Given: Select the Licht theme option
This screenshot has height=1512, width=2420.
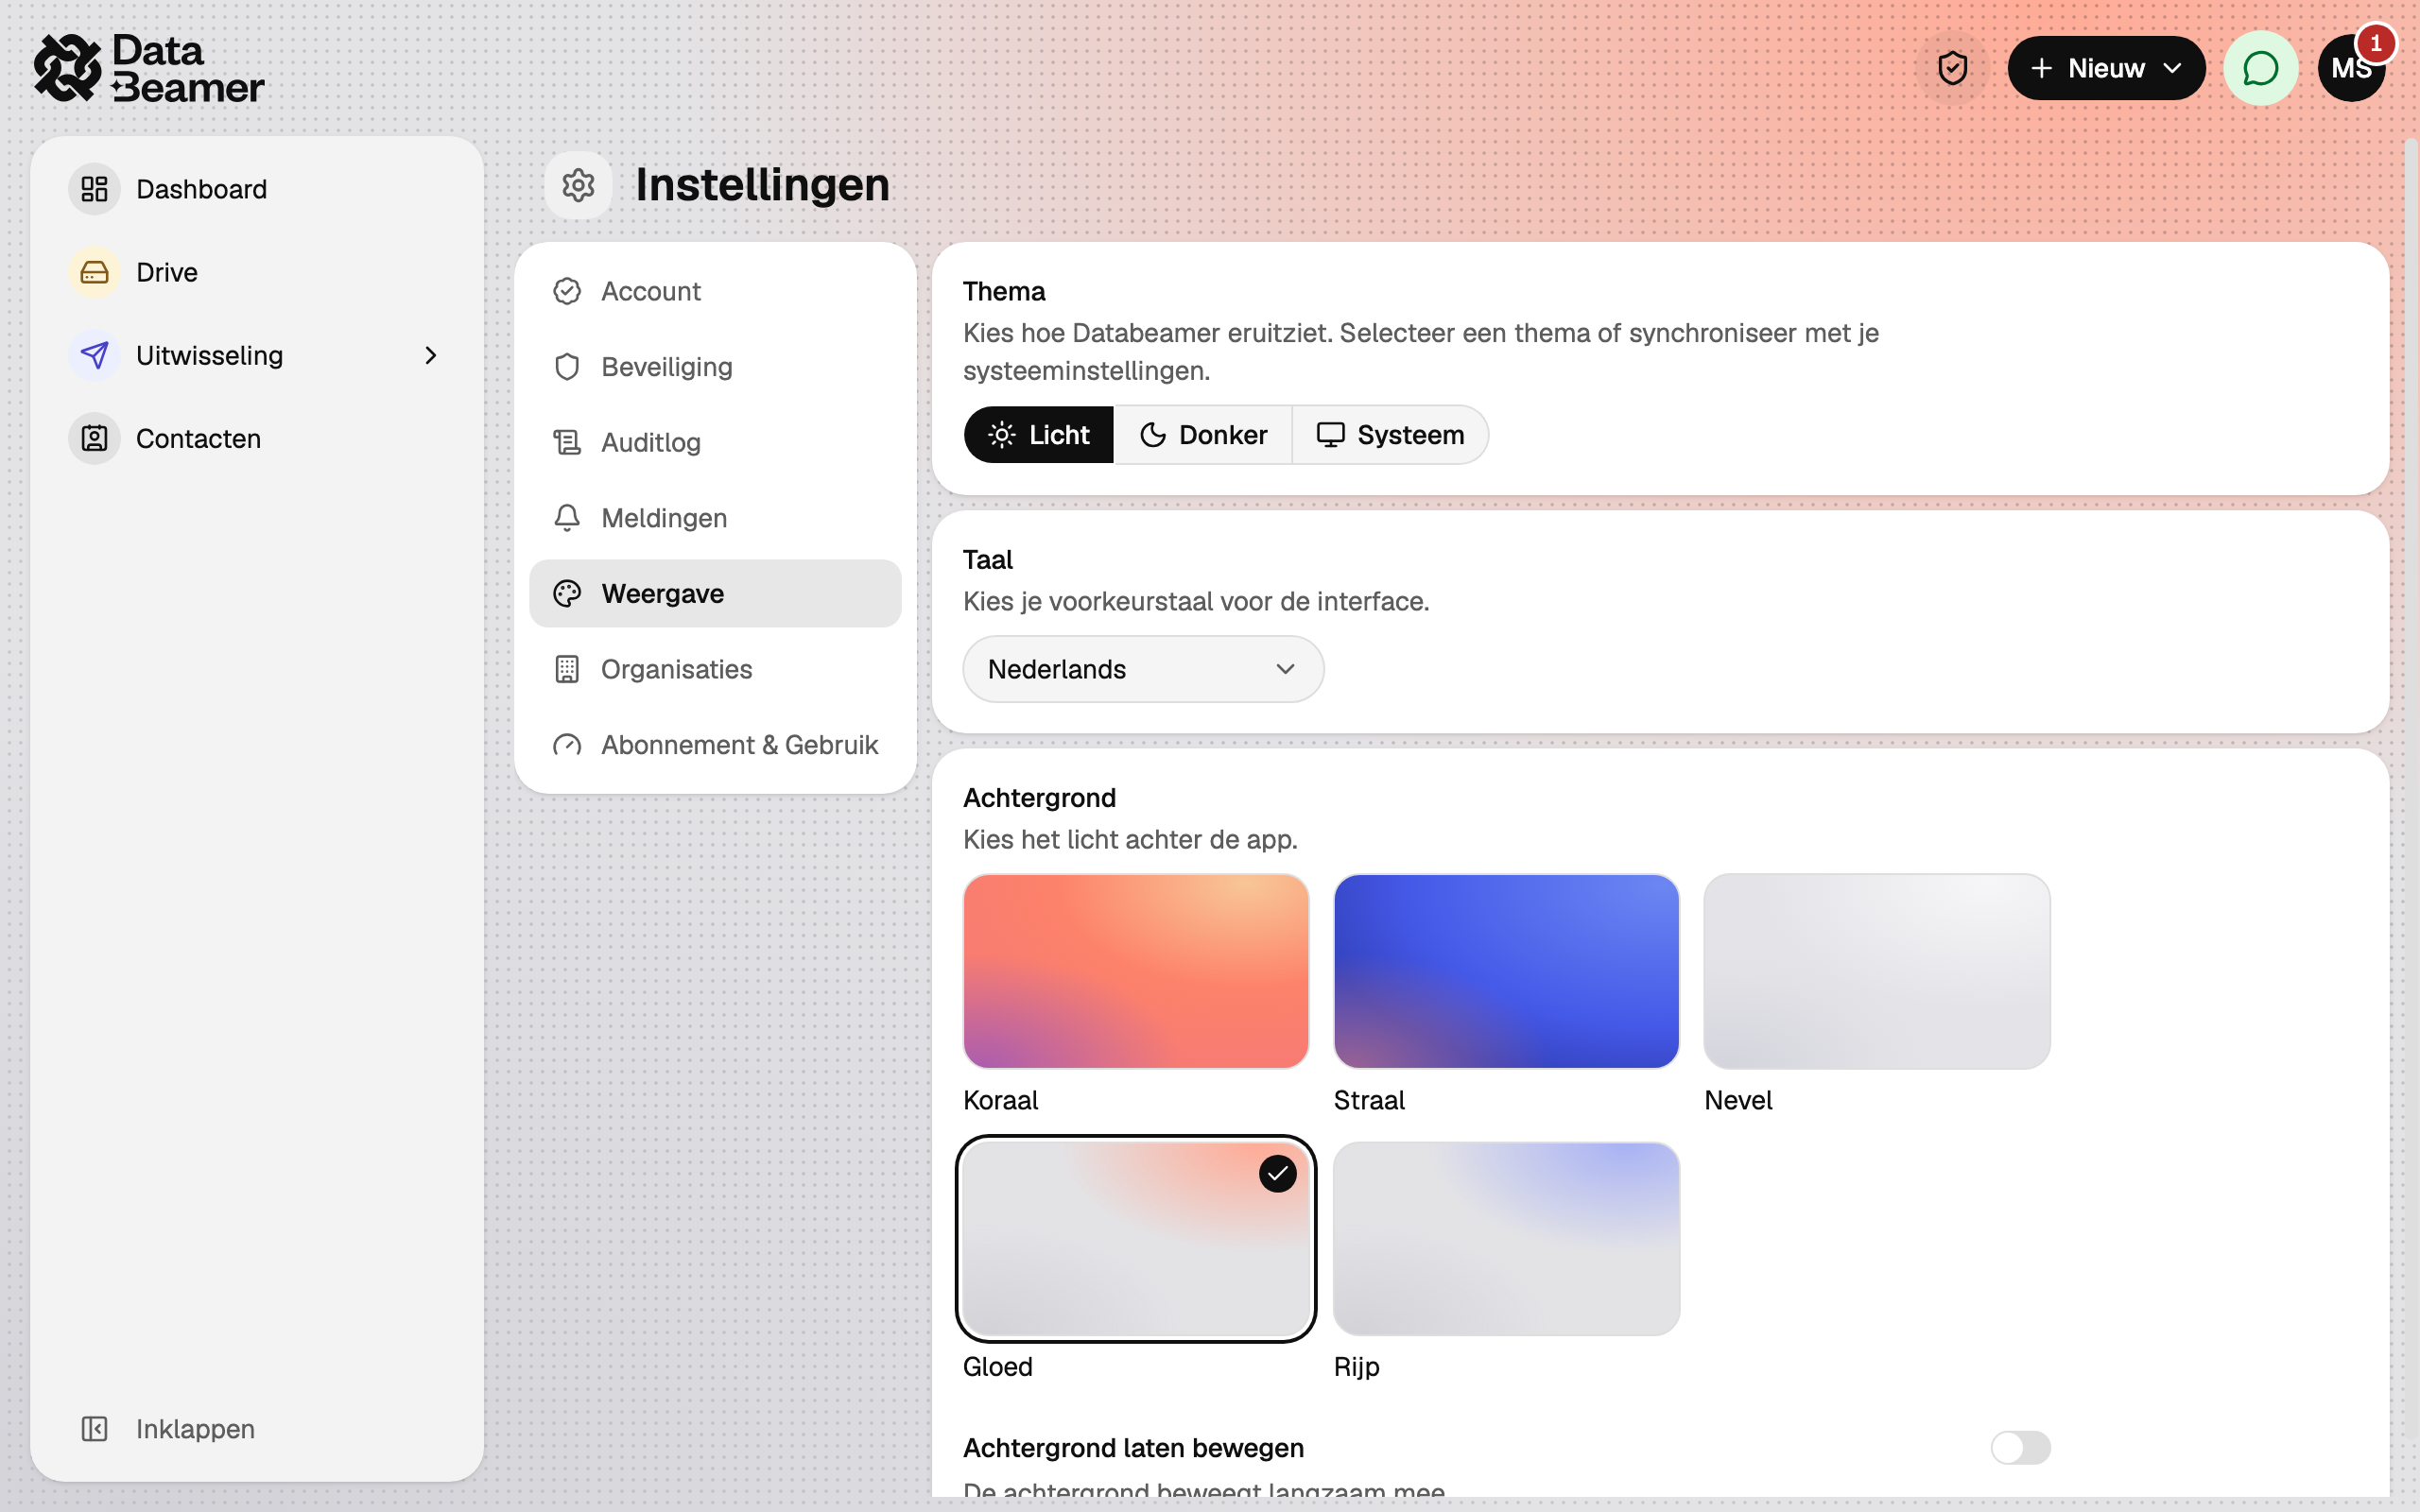Looking at the screenshot, I should pos(1039,435).
